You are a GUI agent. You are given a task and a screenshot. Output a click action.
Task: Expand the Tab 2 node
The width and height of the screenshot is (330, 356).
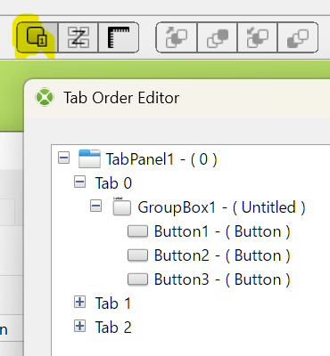click(x=79, y=326)
